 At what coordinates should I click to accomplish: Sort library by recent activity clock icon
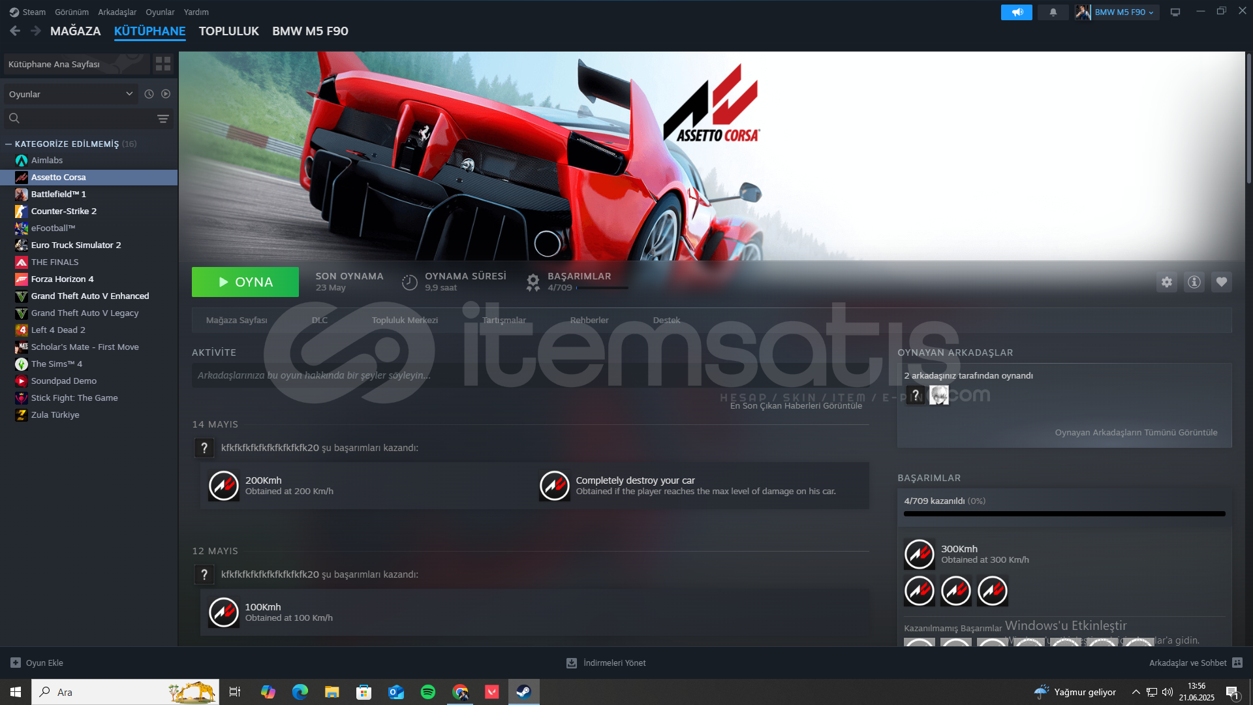pyautogui.click(x=149, y=94)
